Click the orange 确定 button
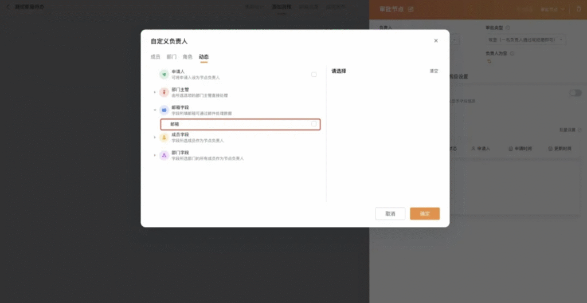The height and width of the screenshot is (303, 587). (x=424, y=214)
